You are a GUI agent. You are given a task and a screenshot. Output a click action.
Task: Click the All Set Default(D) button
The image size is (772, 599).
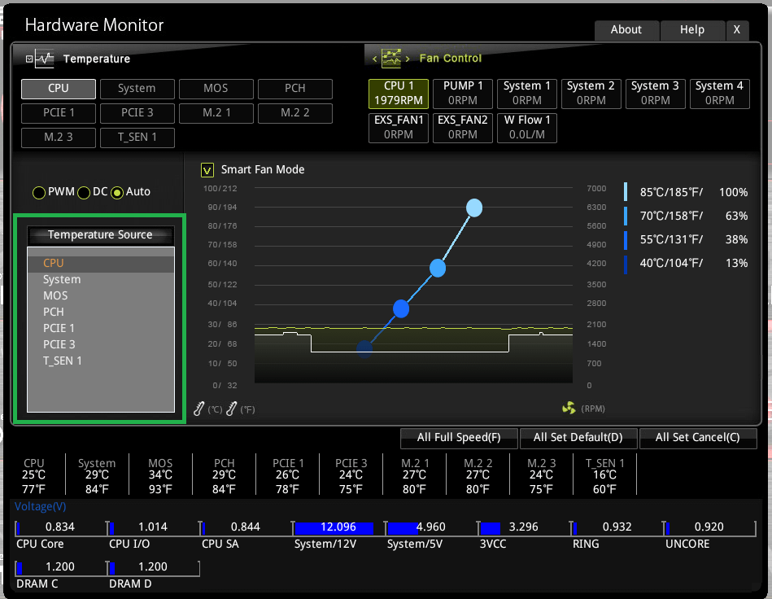pos(578,438)
